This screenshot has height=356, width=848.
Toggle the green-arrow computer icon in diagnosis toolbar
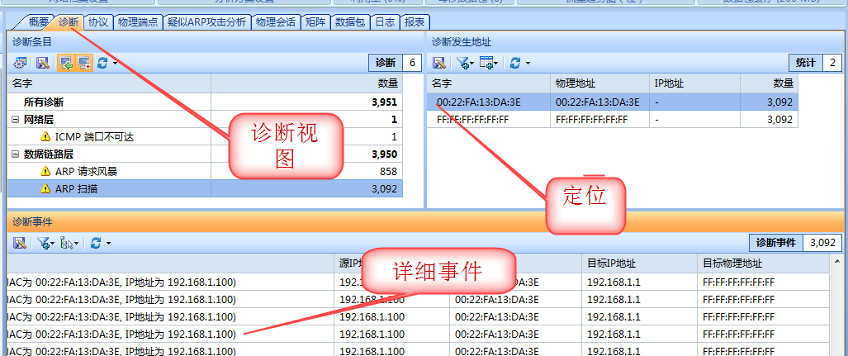pyautogui.click(x=66, y=64)
